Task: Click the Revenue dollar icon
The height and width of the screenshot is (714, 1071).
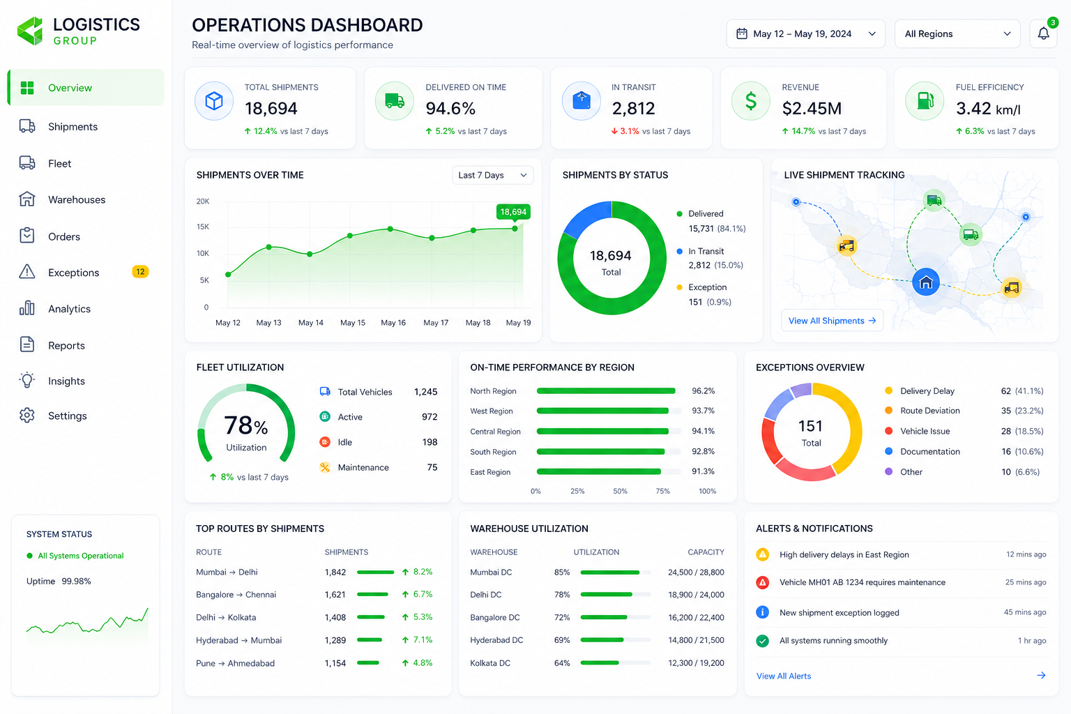Action: (x=751, y=101)
